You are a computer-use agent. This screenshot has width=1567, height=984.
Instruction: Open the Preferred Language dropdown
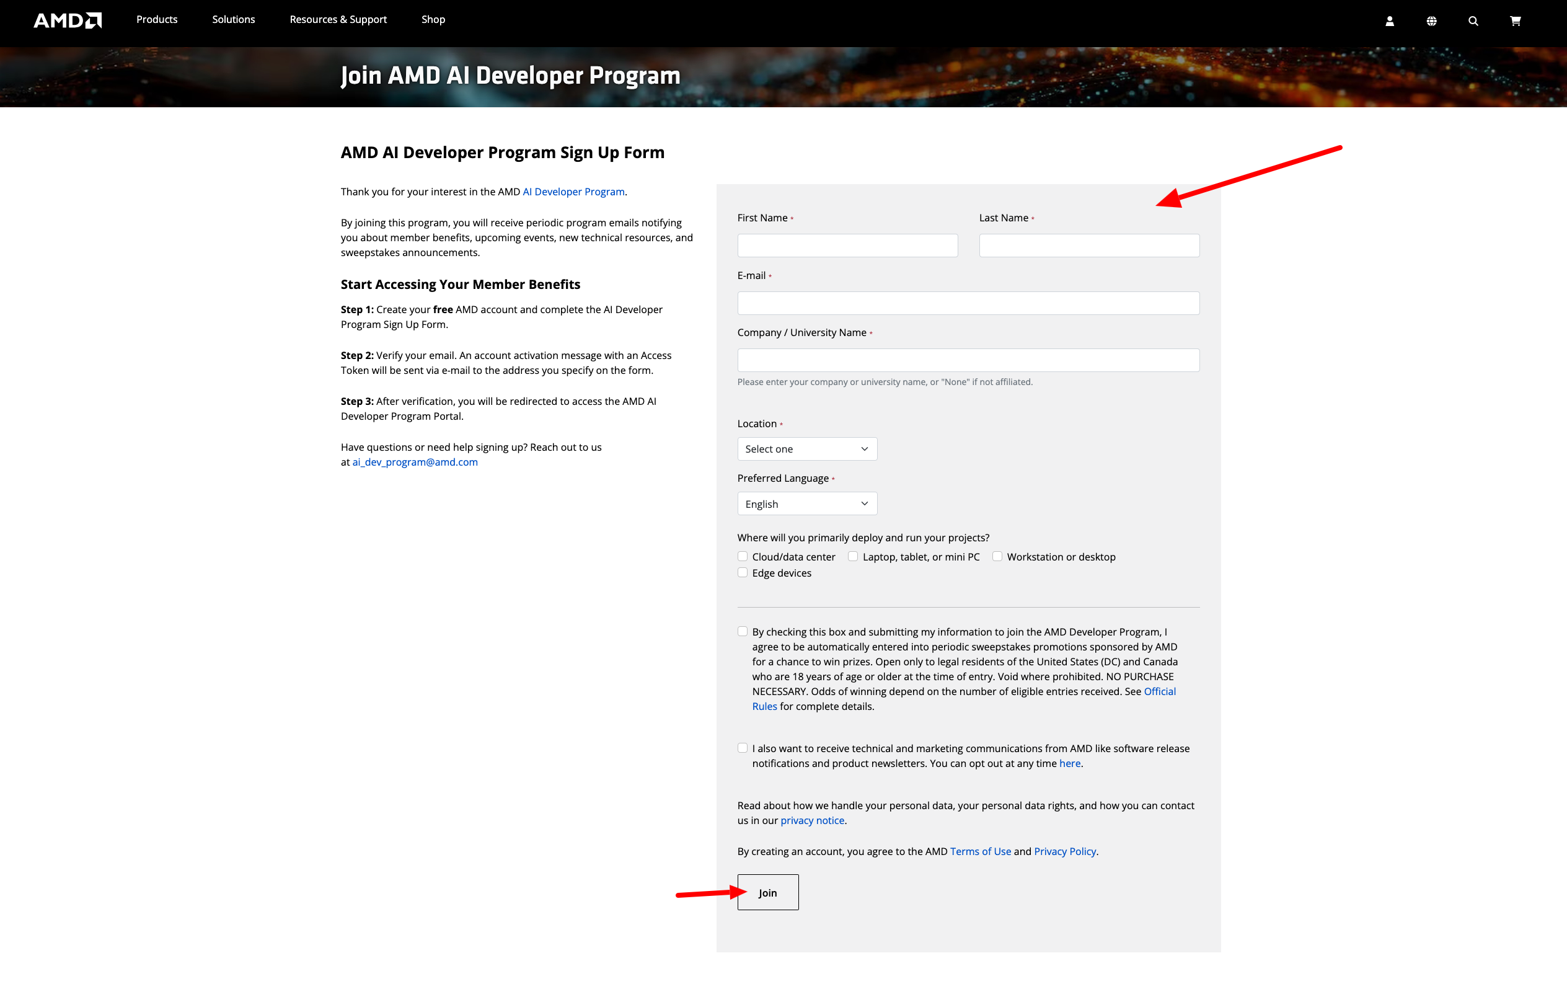pyautogui.click(x=807, y=503)
